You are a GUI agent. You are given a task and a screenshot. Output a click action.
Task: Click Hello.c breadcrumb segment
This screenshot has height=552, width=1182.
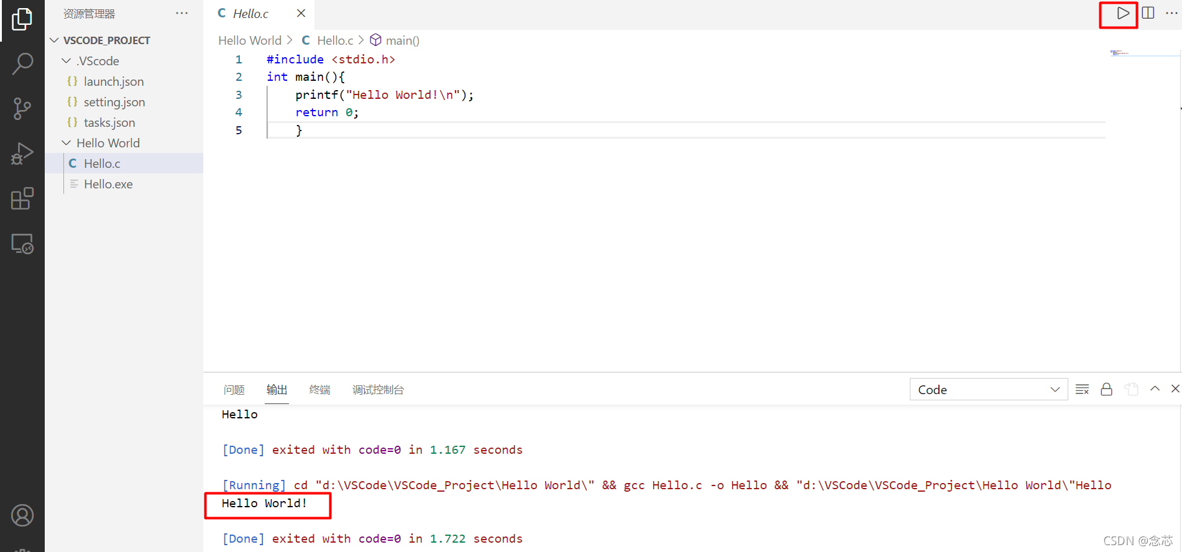(335, 40)
